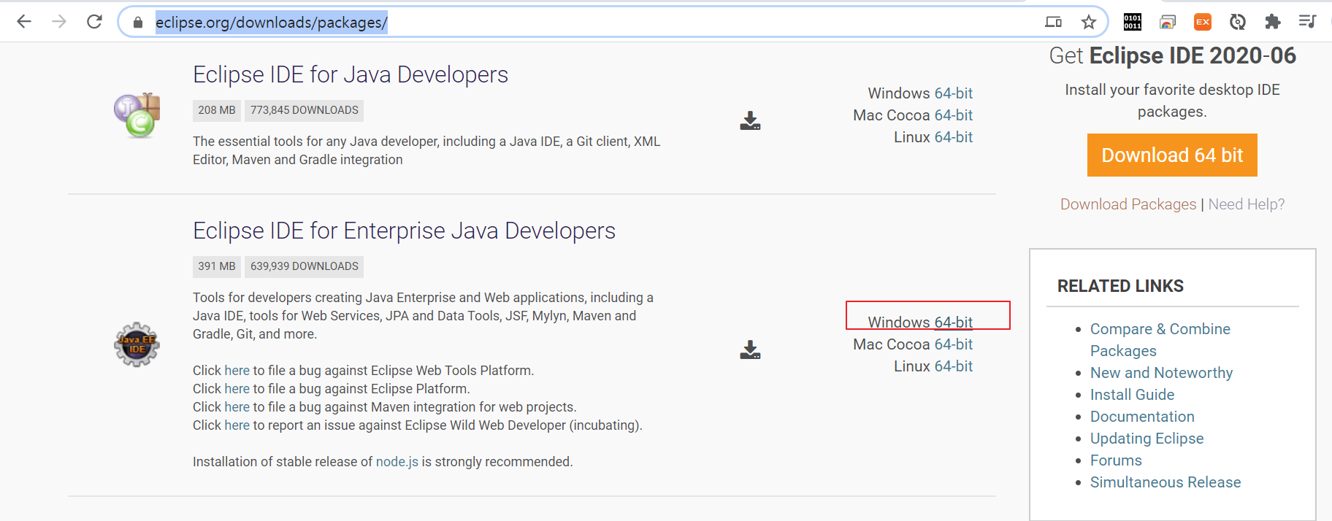Open the Download Packages link
The height and width of the screenshot is (521, 1332).
coord(1128,204)
